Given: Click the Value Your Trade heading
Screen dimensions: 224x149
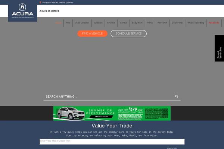Looking at the screenshot, I should point(112,126).
